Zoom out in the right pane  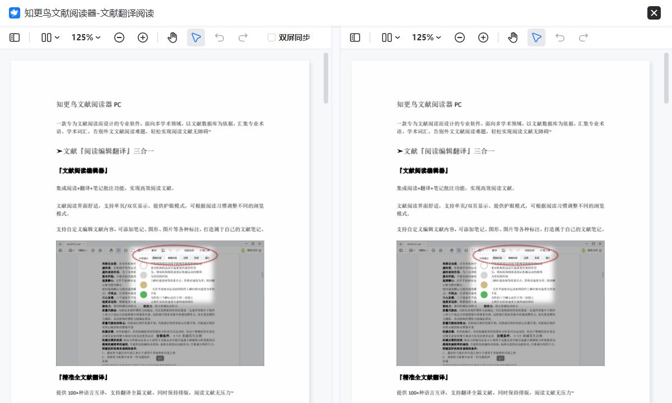click(460, 38)
